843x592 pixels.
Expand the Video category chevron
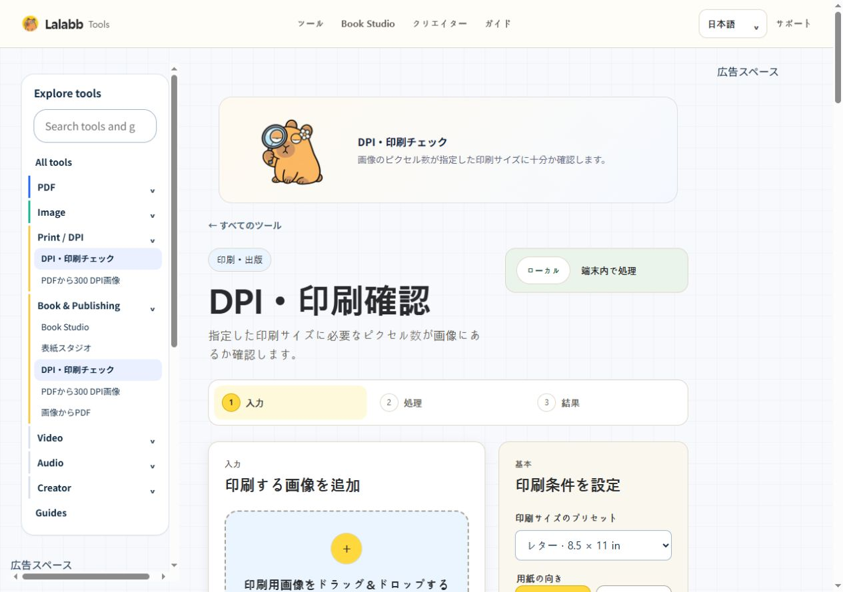pos(152,441)
